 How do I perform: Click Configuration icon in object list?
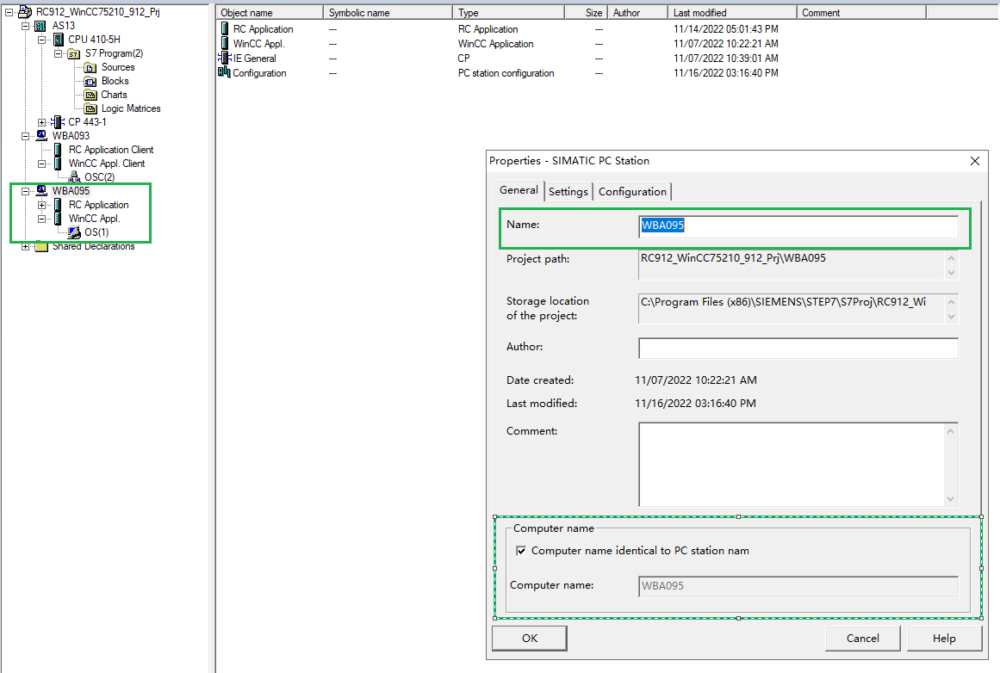(224, 72)
